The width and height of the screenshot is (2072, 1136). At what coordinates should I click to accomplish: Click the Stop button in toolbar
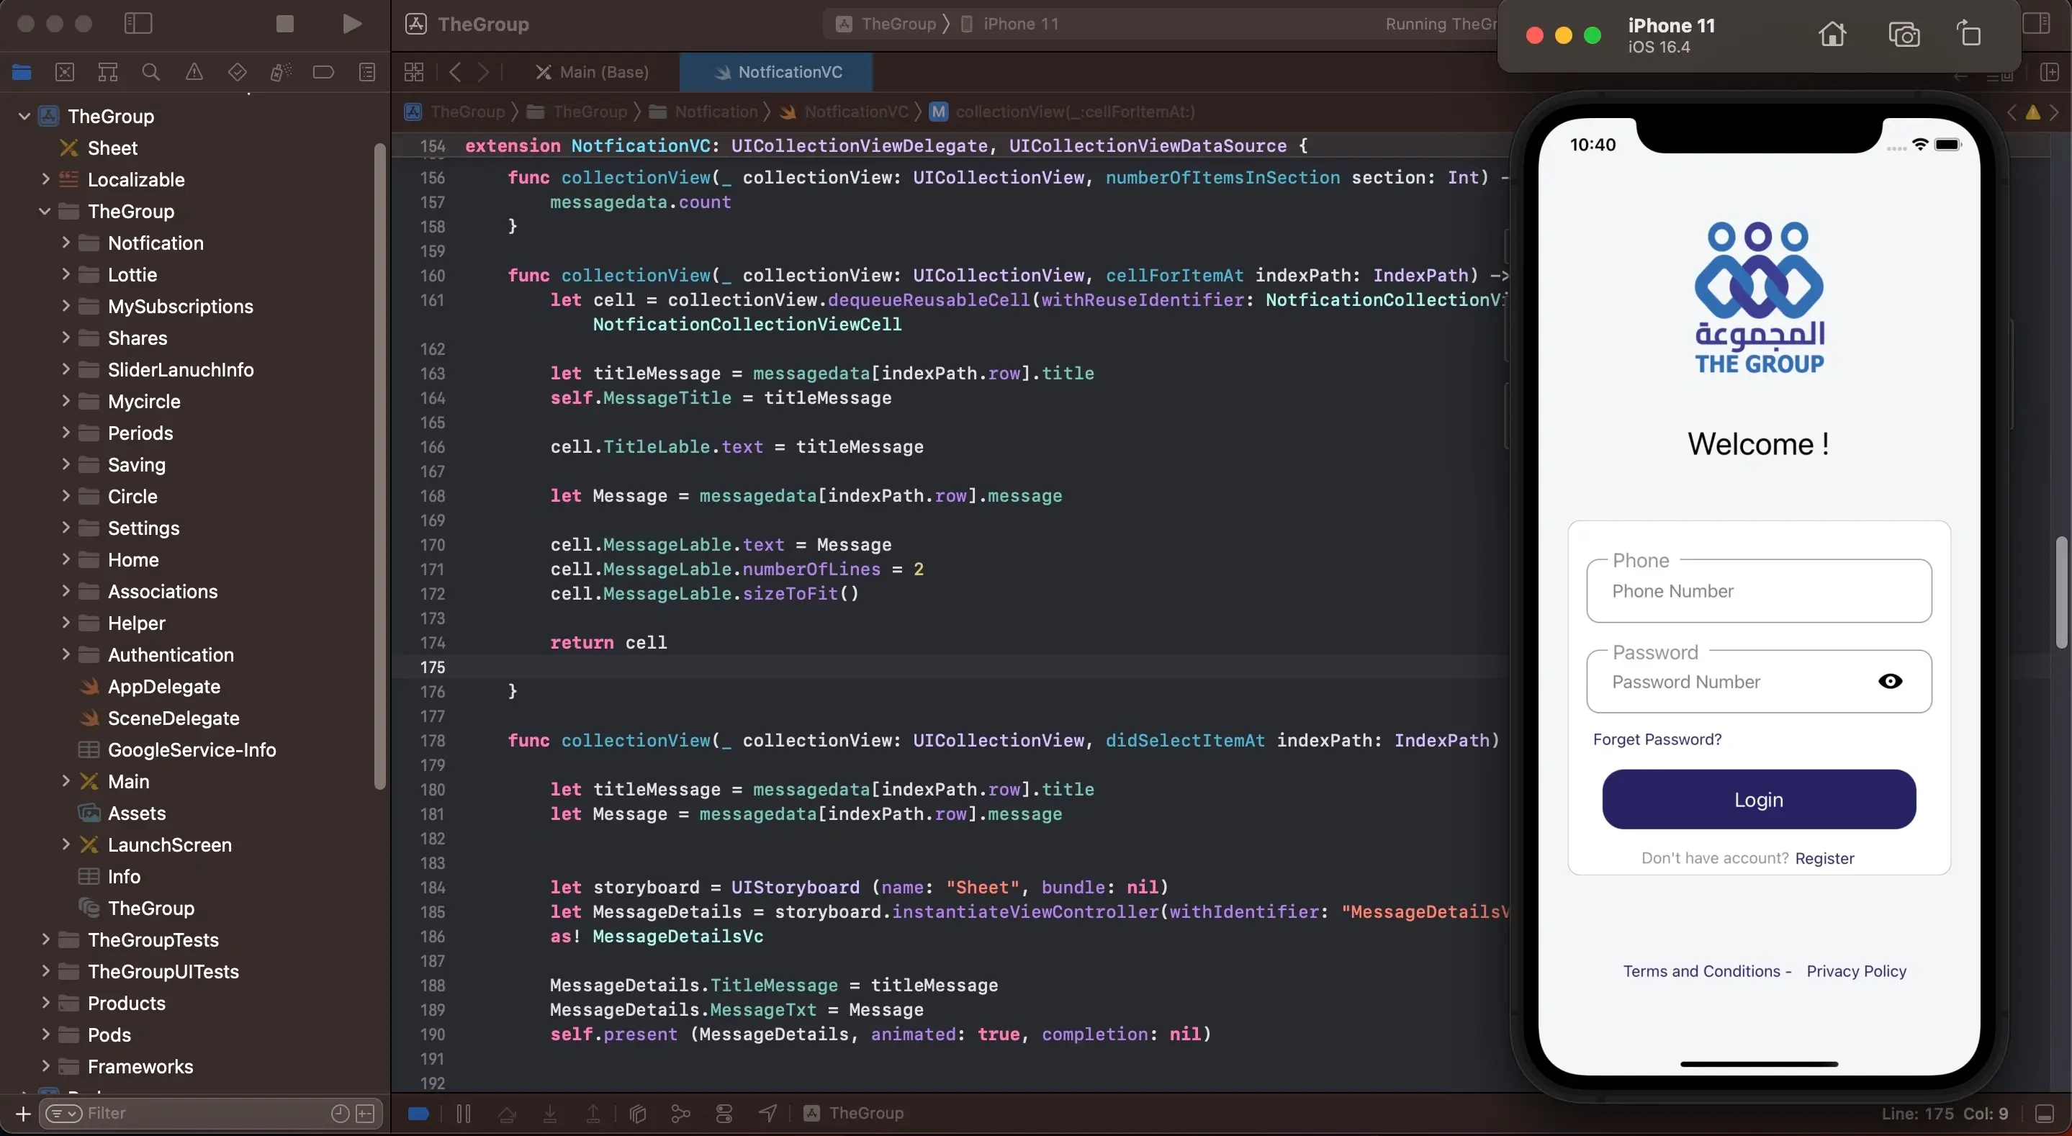tap(280, 24)
